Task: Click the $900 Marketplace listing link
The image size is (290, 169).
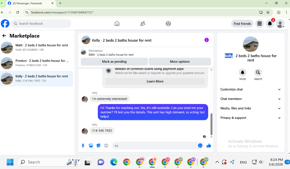Action: coord(111,54)
